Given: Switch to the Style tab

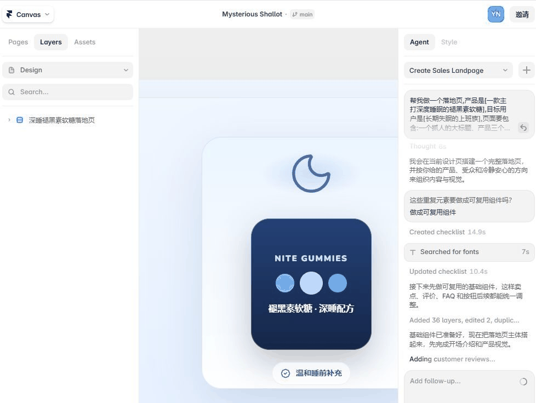Looking at the screenshot, I should (449, 42).
